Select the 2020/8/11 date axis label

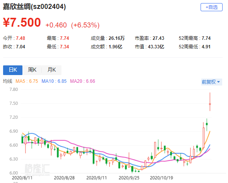[22, 178]
